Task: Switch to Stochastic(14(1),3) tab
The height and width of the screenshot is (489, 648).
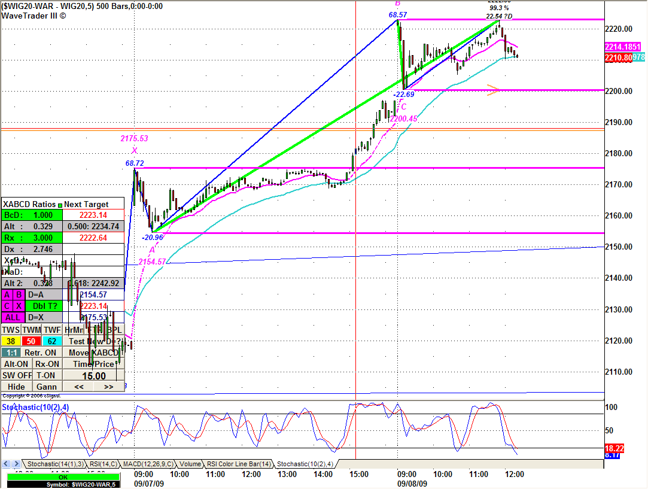Action: (56, 464)
